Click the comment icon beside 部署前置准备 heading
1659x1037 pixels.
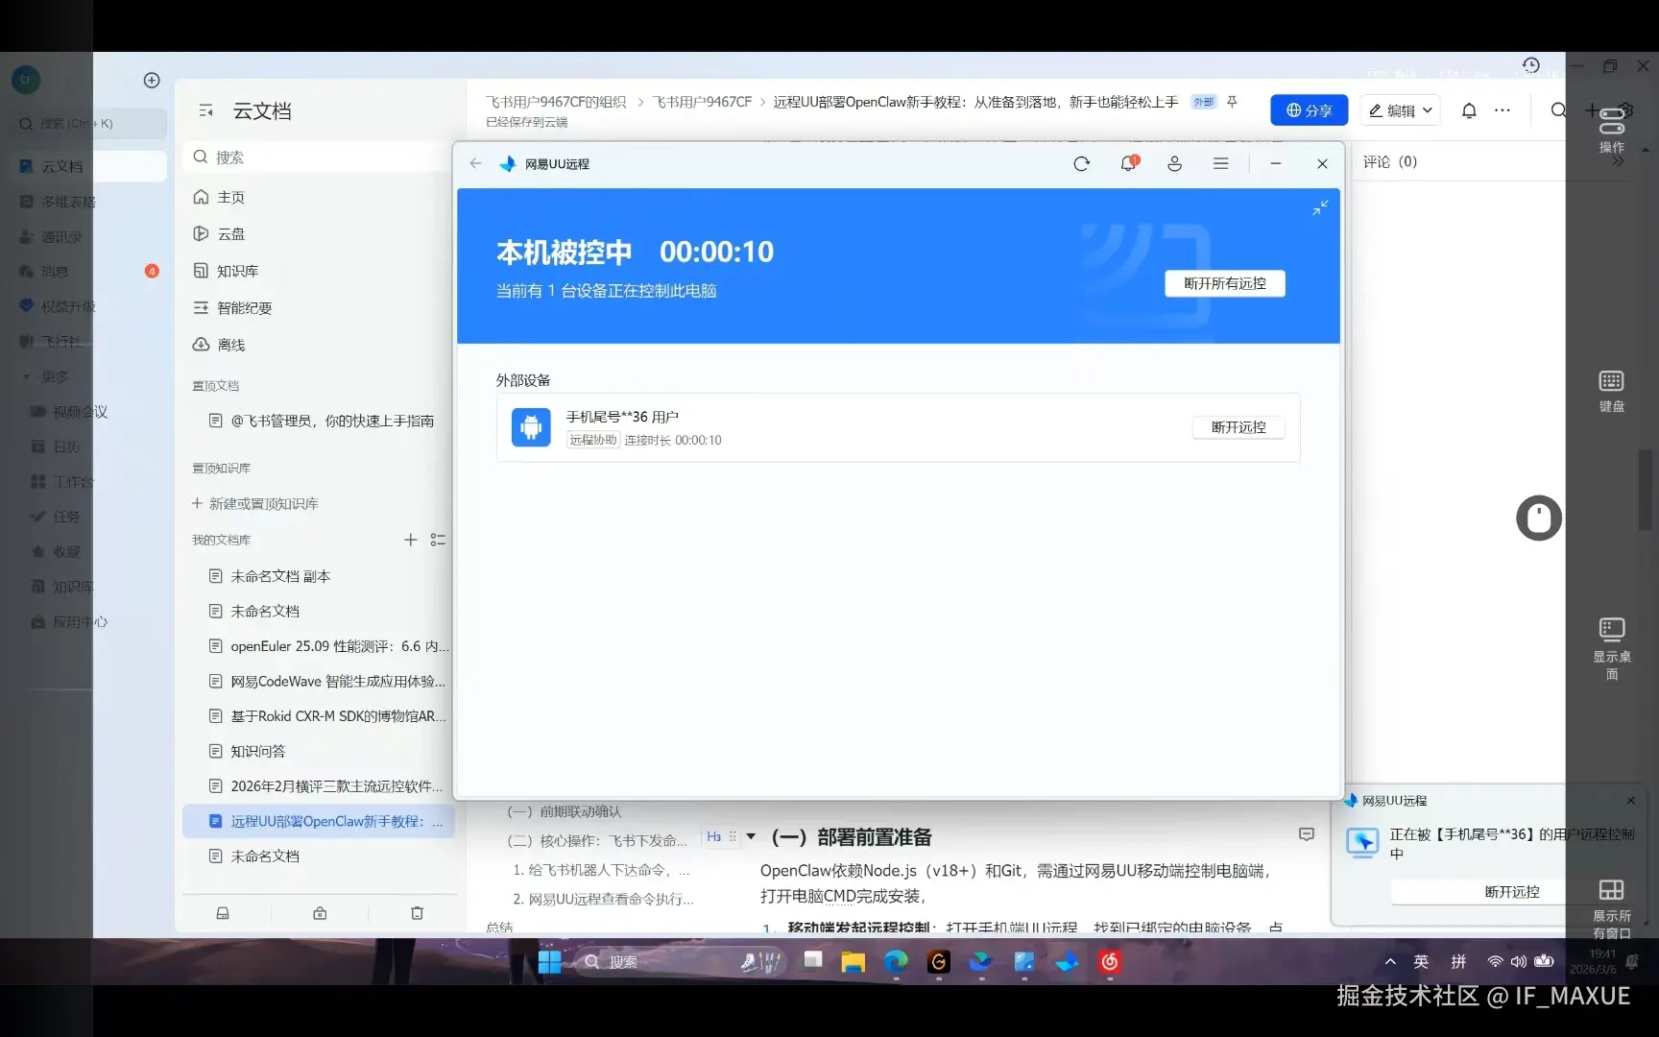click(x=1307, y=835)
